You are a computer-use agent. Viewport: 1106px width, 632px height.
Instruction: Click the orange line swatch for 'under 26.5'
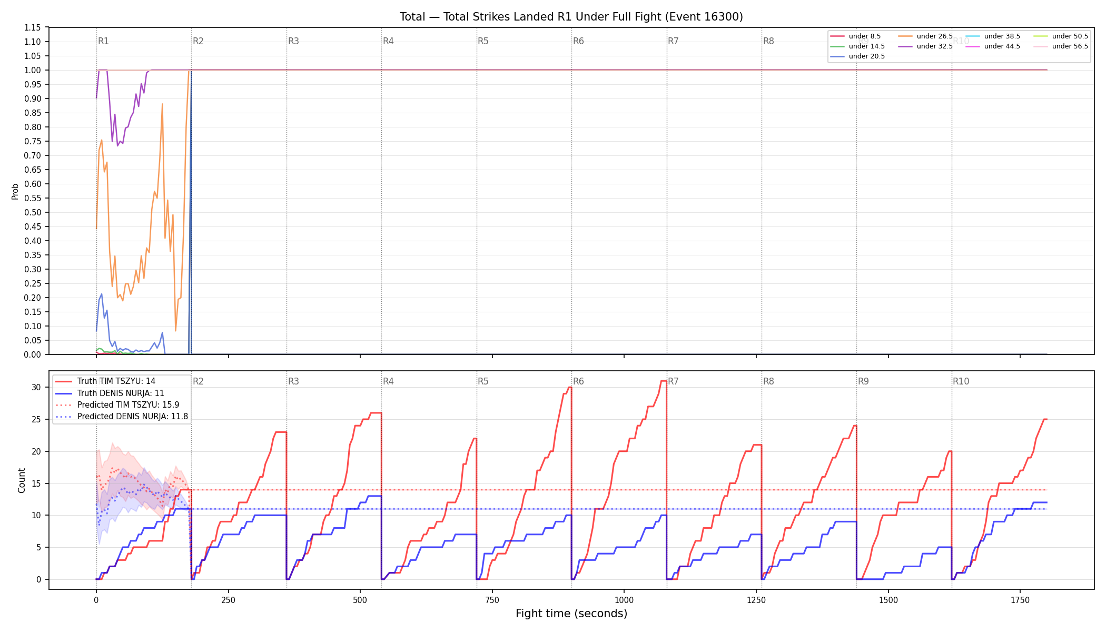(x=905, y=36)
